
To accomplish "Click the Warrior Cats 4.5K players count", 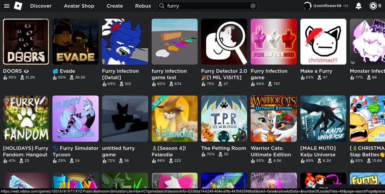I will [x=275, y=161].
